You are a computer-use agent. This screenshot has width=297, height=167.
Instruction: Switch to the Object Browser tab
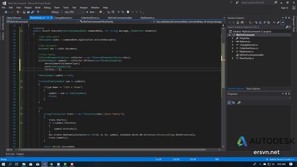click(x=14, y=18)
